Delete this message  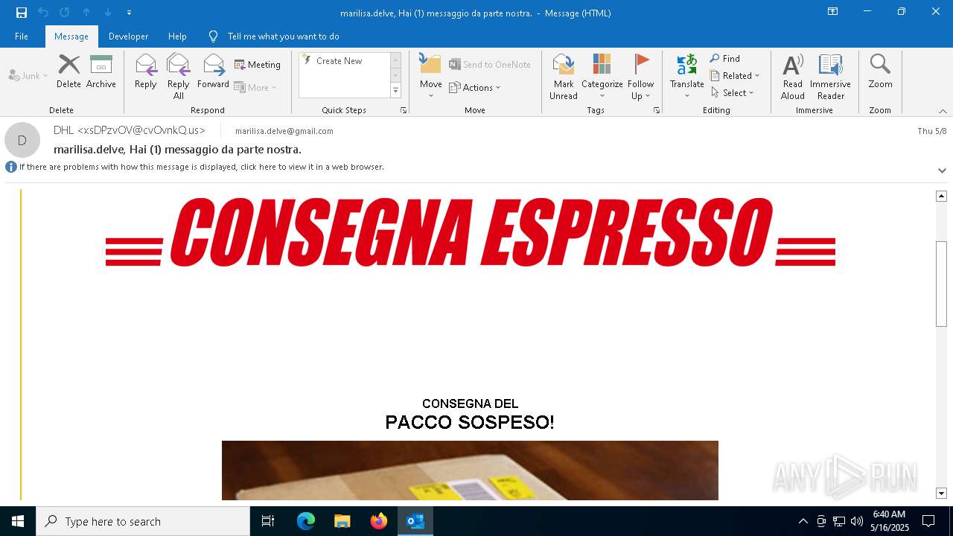(68, 72)
